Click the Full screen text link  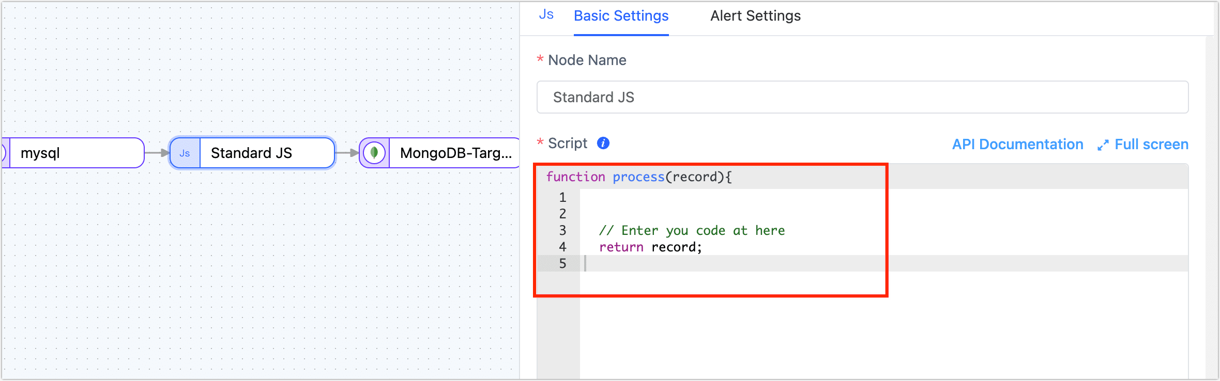1151,145
